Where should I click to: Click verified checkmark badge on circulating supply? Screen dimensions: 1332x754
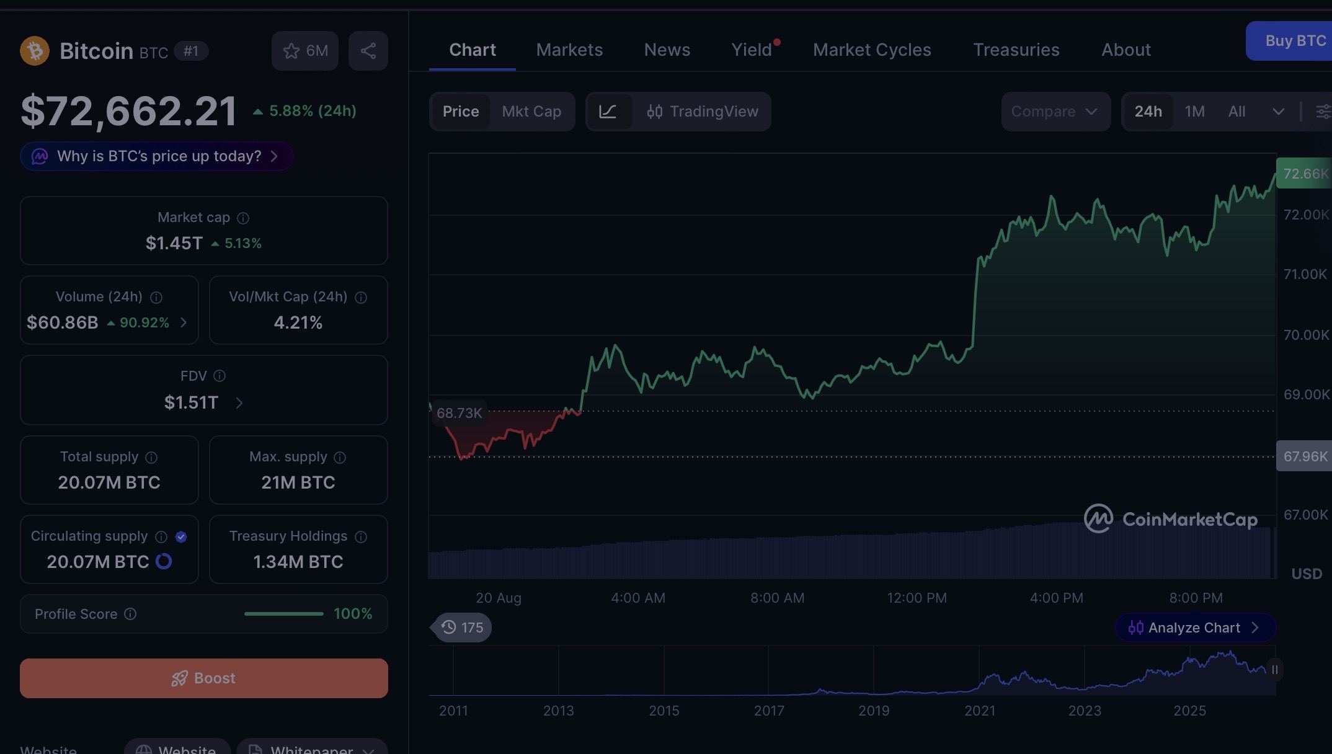[181, 537]
